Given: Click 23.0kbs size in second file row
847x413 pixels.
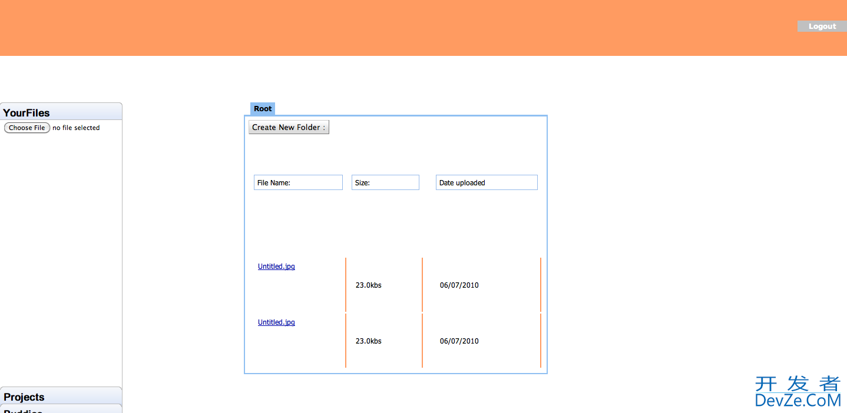Looking at the screenshot, I should coord(369,341).
